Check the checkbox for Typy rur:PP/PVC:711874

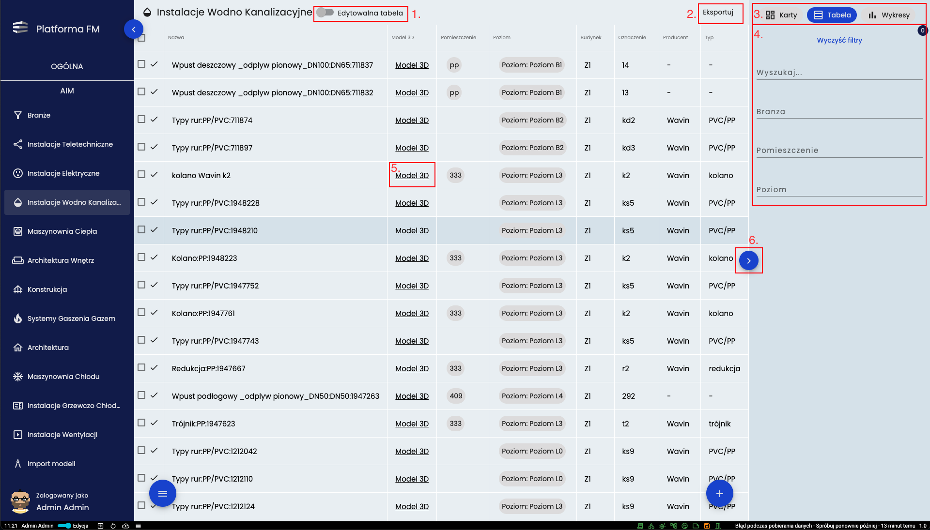tap(141, 119)
